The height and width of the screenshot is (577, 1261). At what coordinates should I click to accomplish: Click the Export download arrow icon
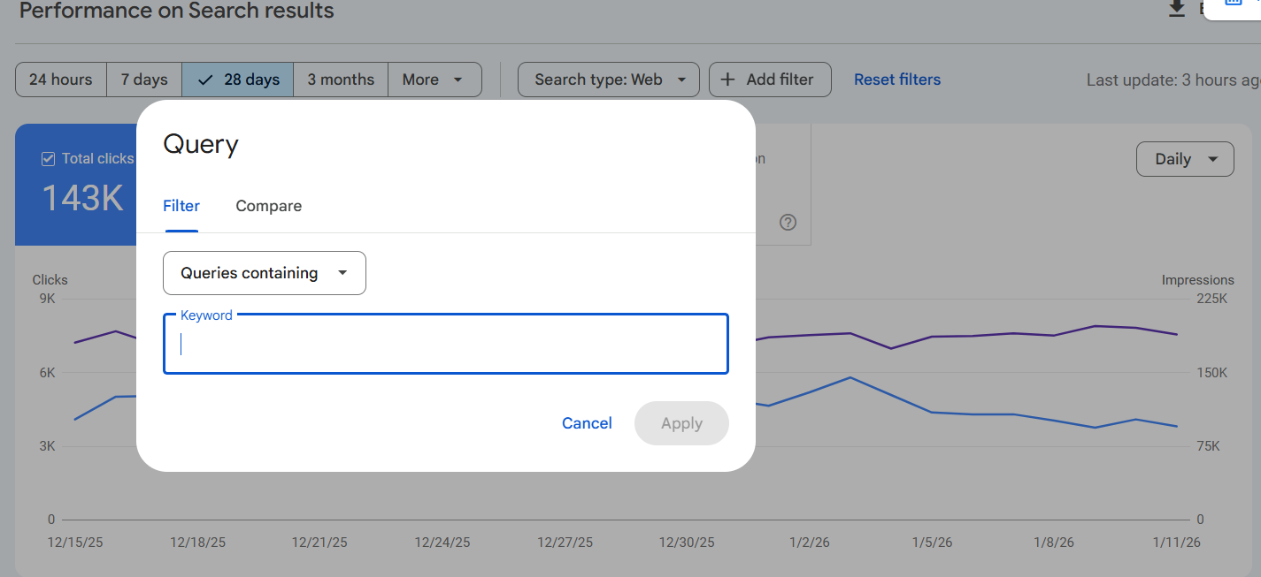1176,9
